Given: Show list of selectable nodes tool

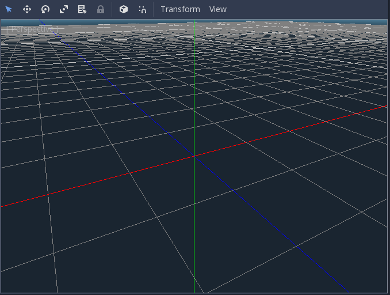Looking at the screenshot, I should tap(82, 9).
